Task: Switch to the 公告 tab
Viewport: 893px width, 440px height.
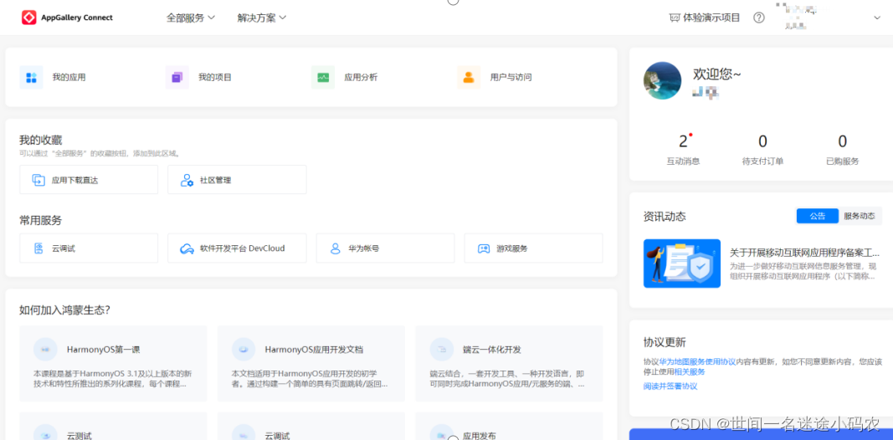Action: tap(817, 217)
